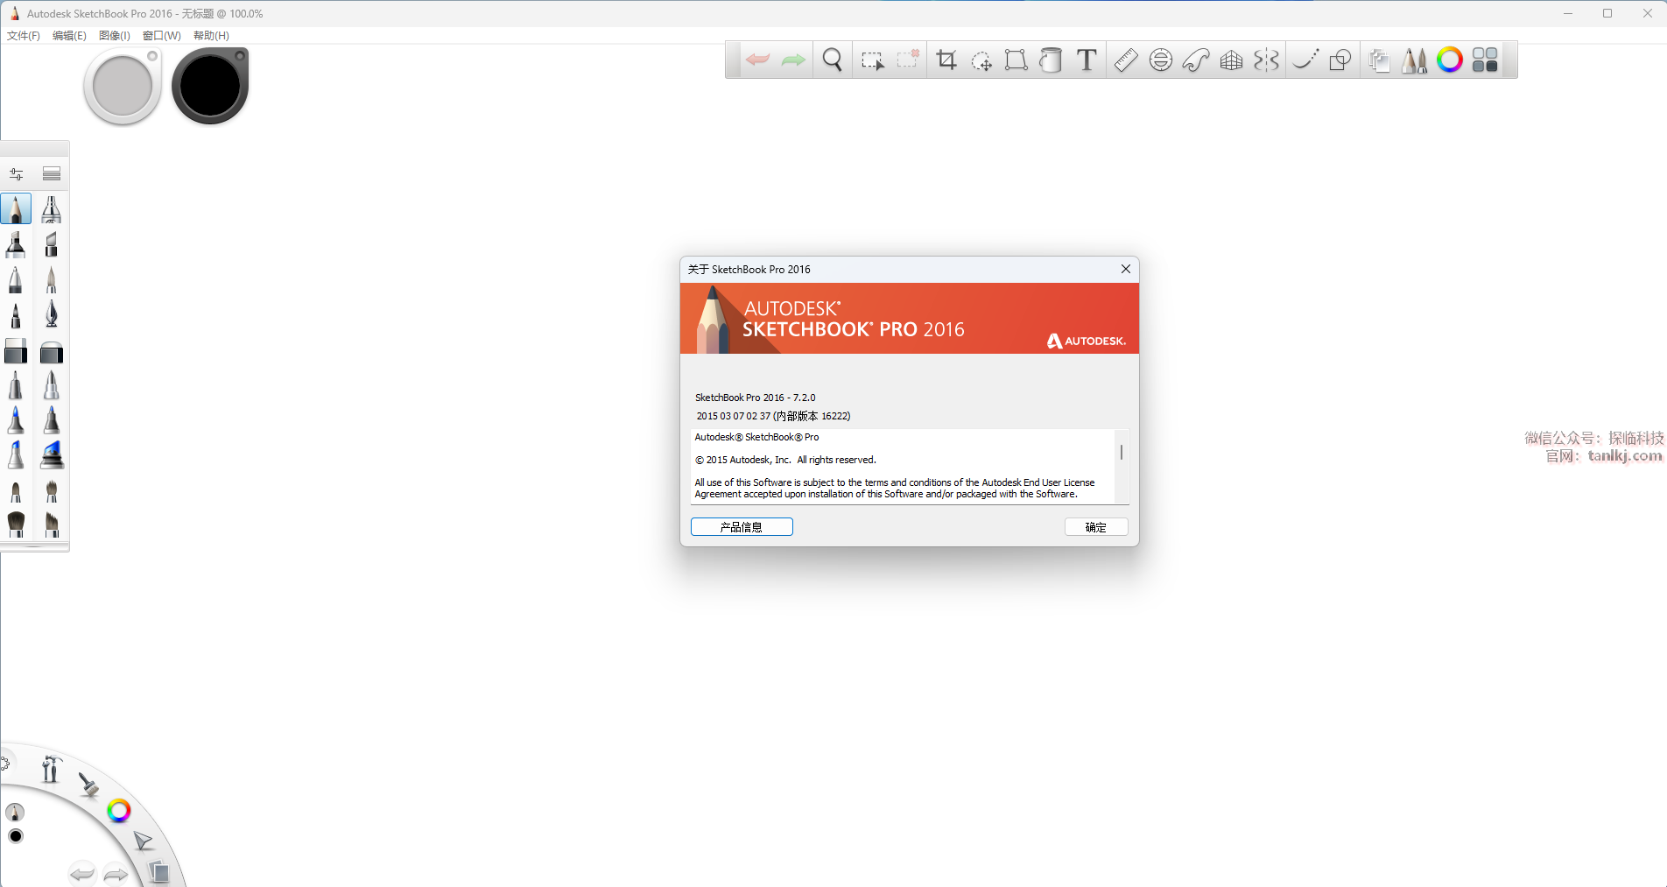The width and height of the screenshot is (1667, 887).
Task: Open the brush library icon
Action: tap(52, 173)
